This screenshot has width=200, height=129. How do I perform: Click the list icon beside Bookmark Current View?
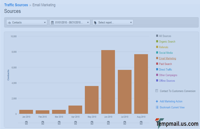[157, 107]
